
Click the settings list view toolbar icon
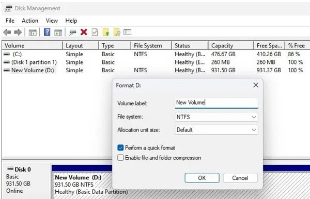click(127, 32)
